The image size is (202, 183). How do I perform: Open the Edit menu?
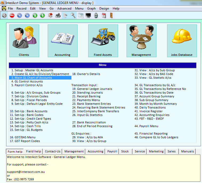pyautogui.click(x=33, y=9)
